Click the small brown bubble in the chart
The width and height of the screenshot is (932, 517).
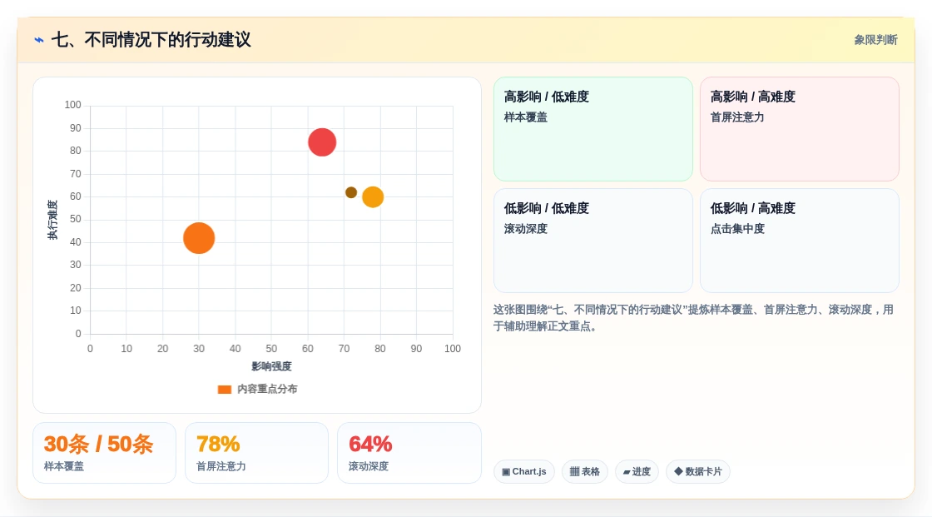pos(351,192)
